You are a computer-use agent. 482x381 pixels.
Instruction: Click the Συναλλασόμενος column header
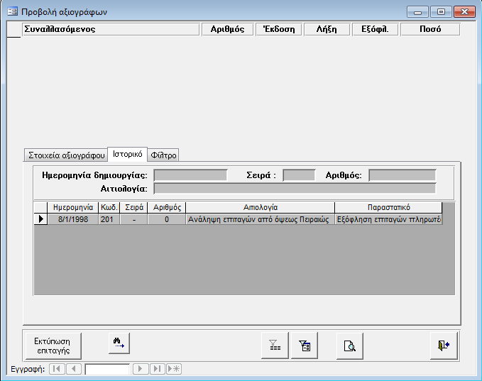coord(110,29)
